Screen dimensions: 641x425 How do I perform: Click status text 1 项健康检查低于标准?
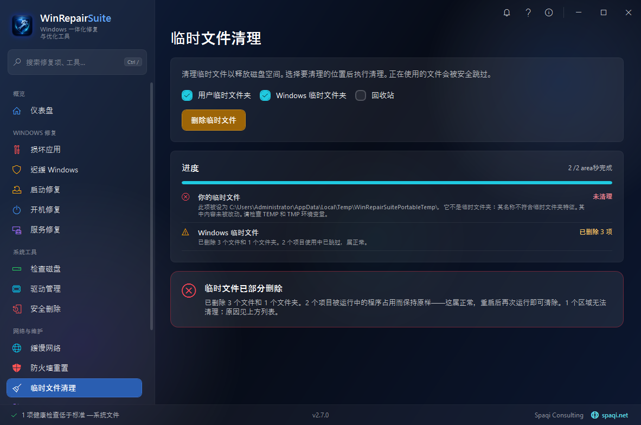[x=70, y=415]
